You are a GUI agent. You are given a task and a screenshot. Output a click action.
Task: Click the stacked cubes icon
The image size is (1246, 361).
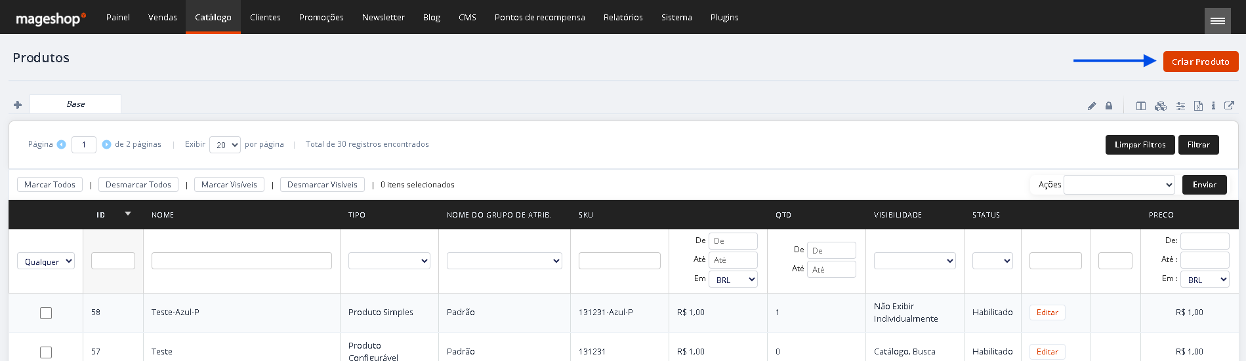click(x=1161, y=105)
